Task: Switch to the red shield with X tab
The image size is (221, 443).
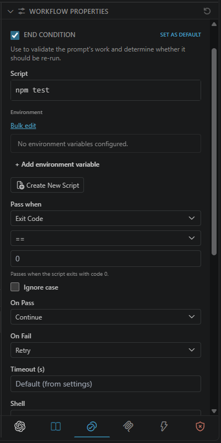Action: [x=200, y=426]
